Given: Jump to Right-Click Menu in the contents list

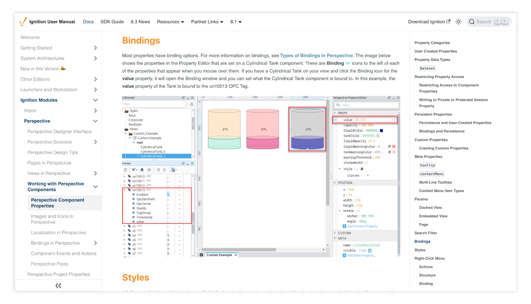Looking at the screenshot, I should coord(430,259).
